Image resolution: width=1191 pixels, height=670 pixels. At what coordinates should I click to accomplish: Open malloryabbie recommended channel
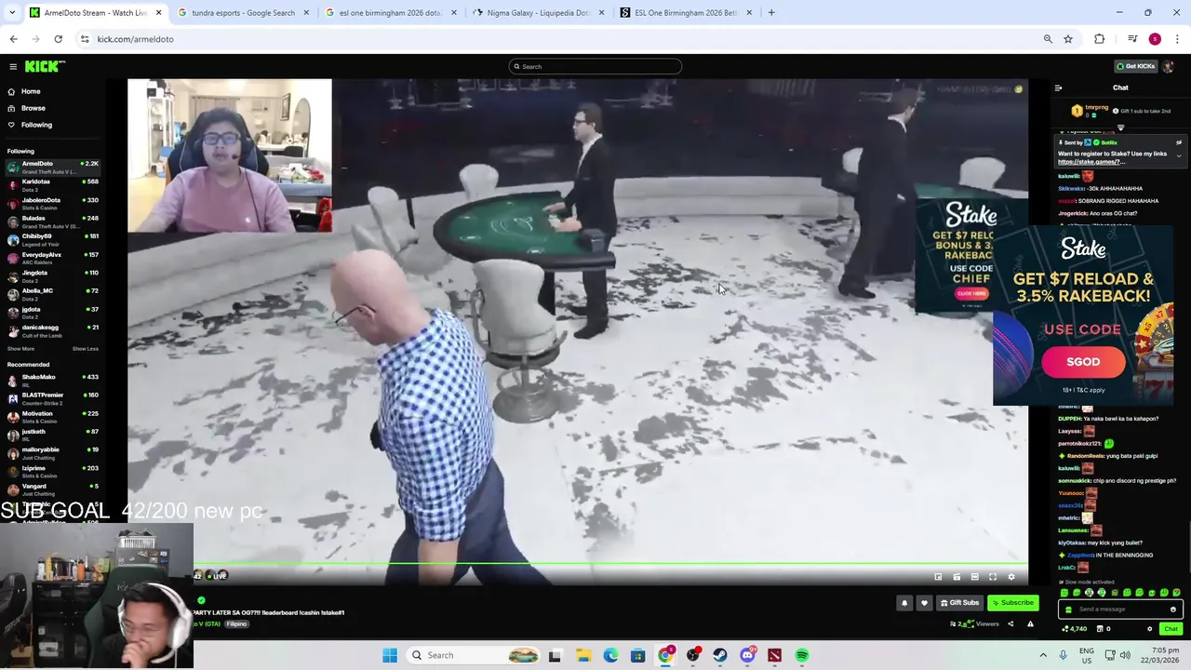pos(51,452)
